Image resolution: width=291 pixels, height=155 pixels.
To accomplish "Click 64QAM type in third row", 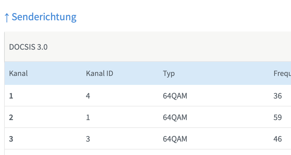I will pos(175,139).
